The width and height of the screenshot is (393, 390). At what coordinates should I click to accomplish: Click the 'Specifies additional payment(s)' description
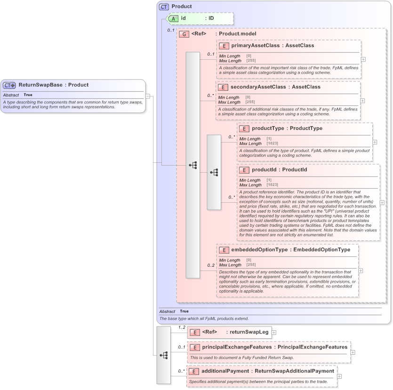[258, 382]
